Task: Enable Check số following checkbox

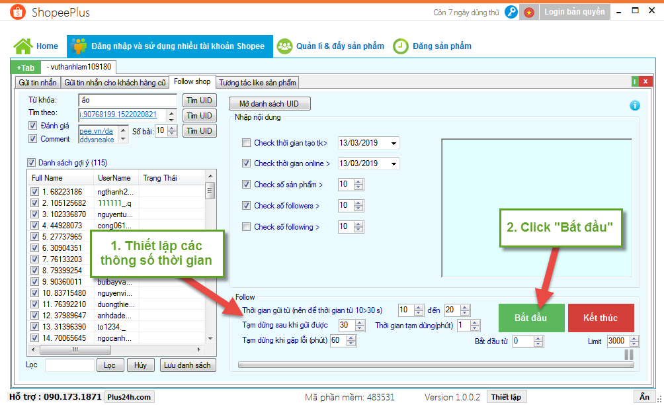Action: tap(246, 226)
